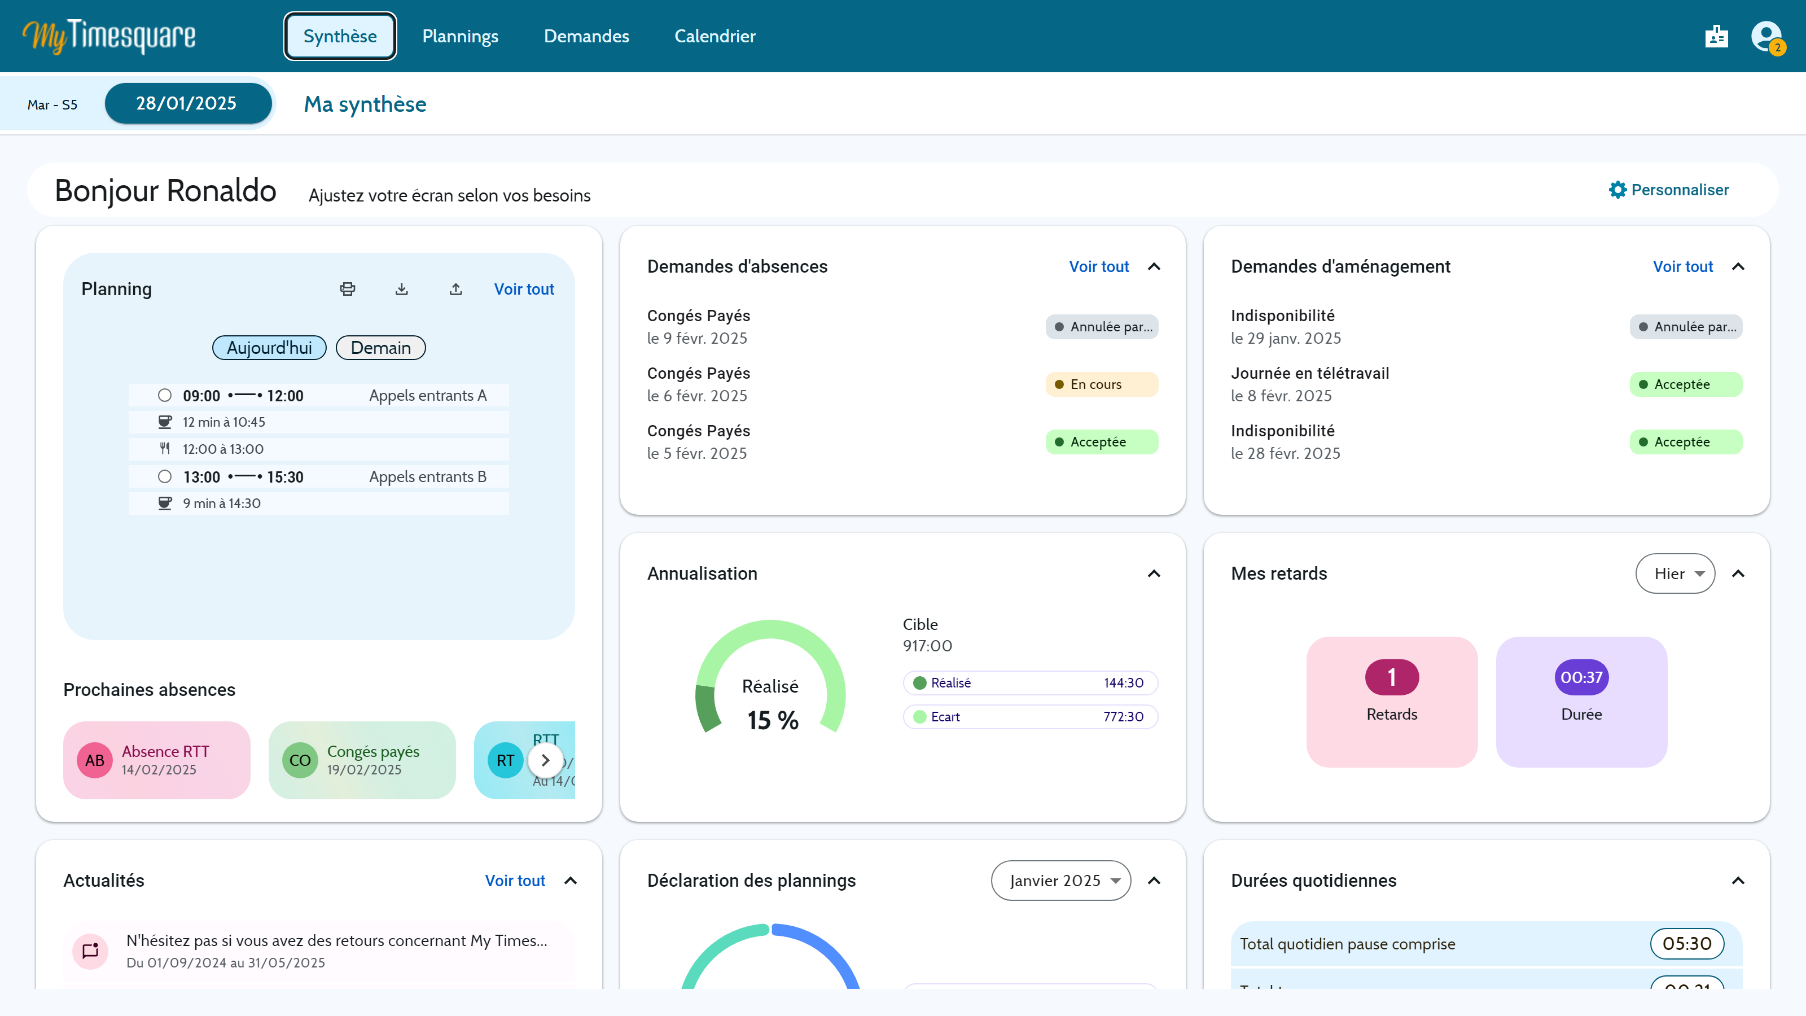
Task: Switch to the Plannings tab
Action: point(460,37)
